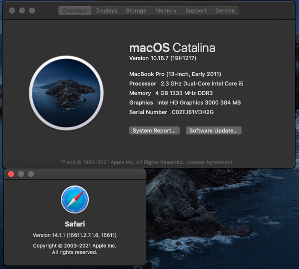Click the All rights reserved. text in Safari window
Screen dimensions: 299x269
click(75, 252)
